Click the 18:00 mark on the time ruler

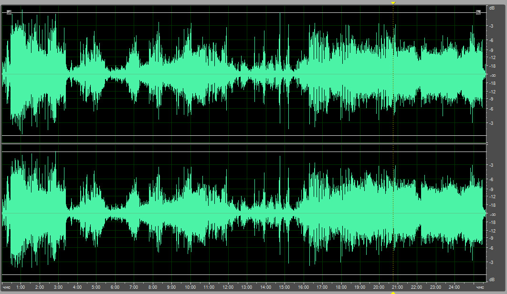(x=341, y=287)
